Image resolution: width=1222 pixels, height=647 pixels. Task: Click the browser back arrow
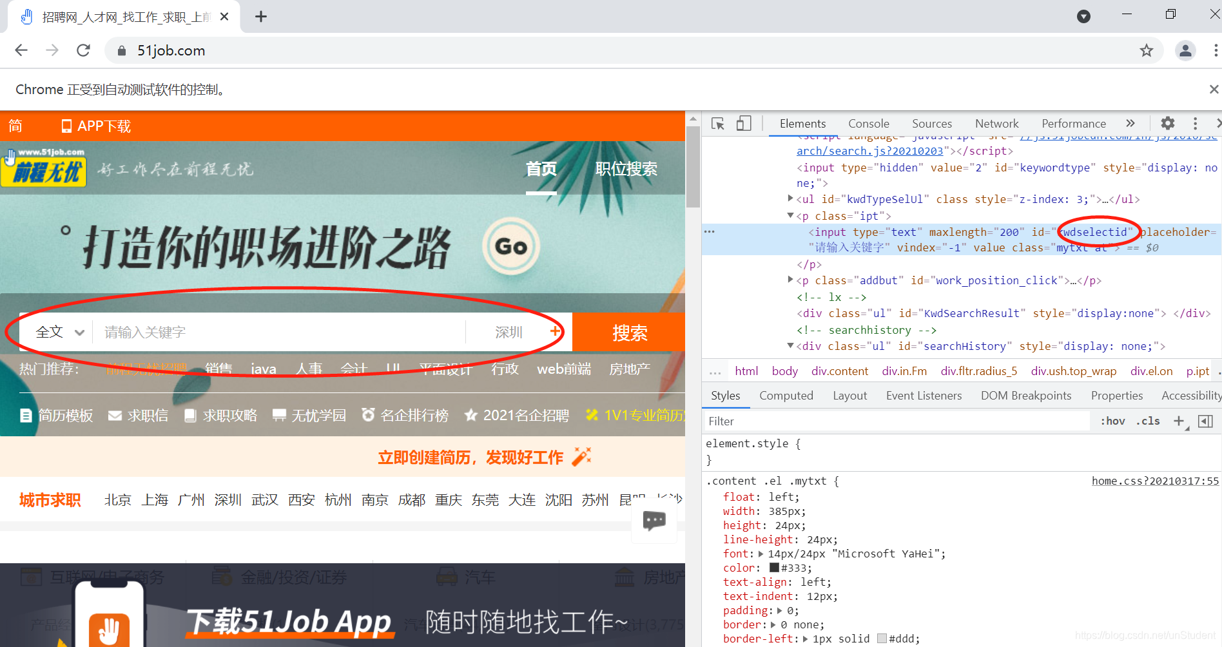pyautogui.click(x=21, y=50)
